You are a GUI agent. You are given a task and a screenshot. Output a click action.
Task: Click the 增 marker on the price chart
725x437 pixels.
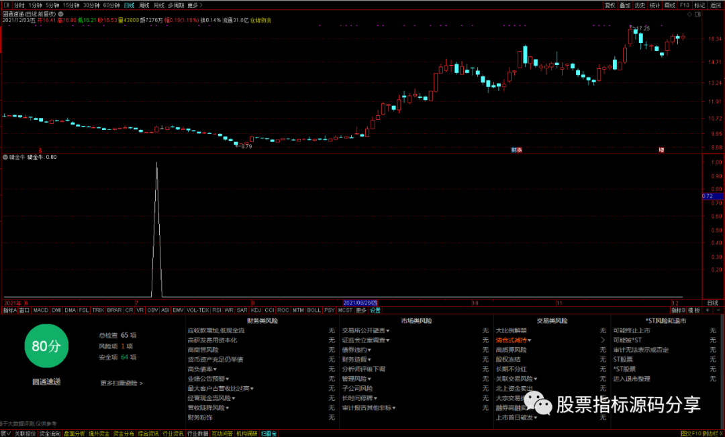pos(661,150)
